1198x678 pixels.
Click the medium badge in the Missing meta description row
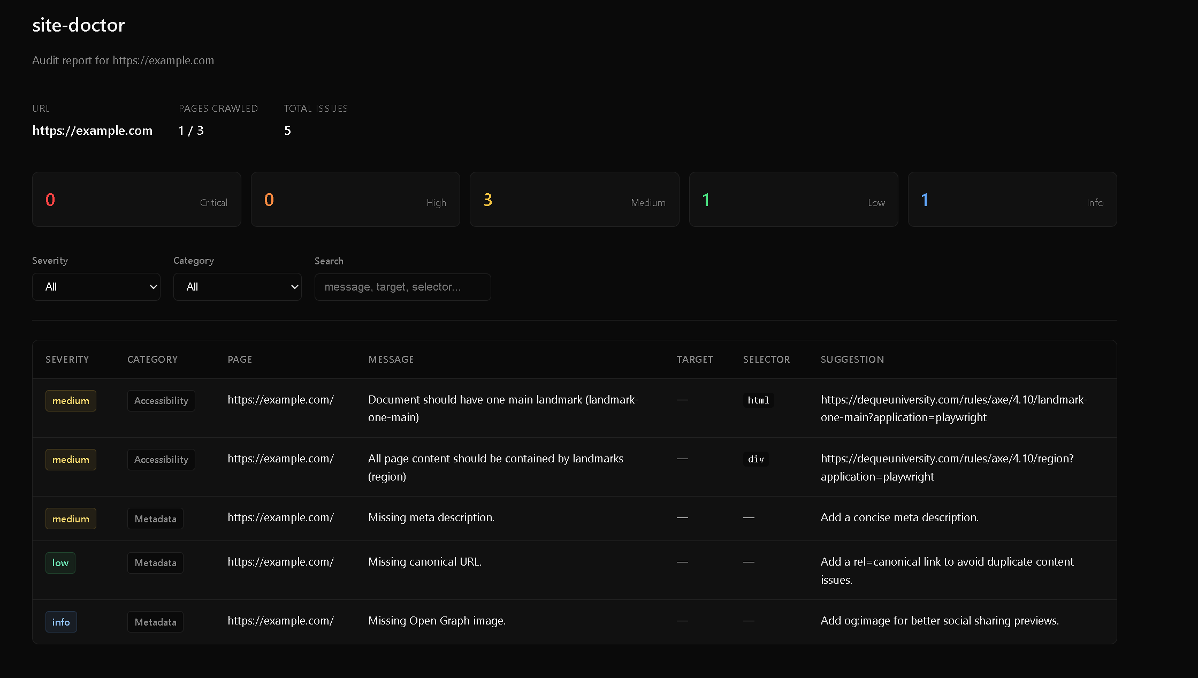71,519
